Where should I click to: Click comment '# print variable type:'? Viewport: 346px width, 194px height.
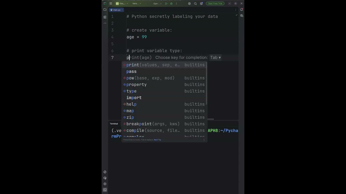pyautogui.click(x=154, y=51)
